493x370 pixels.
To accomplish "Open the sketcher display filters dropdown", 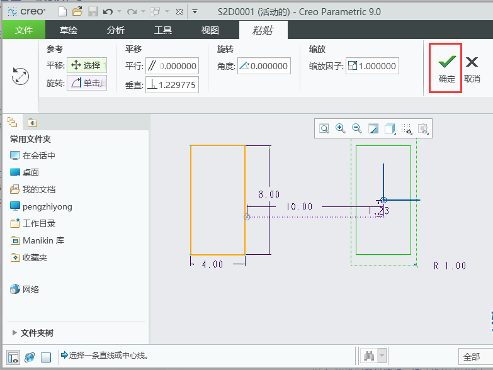I will 407,128.
